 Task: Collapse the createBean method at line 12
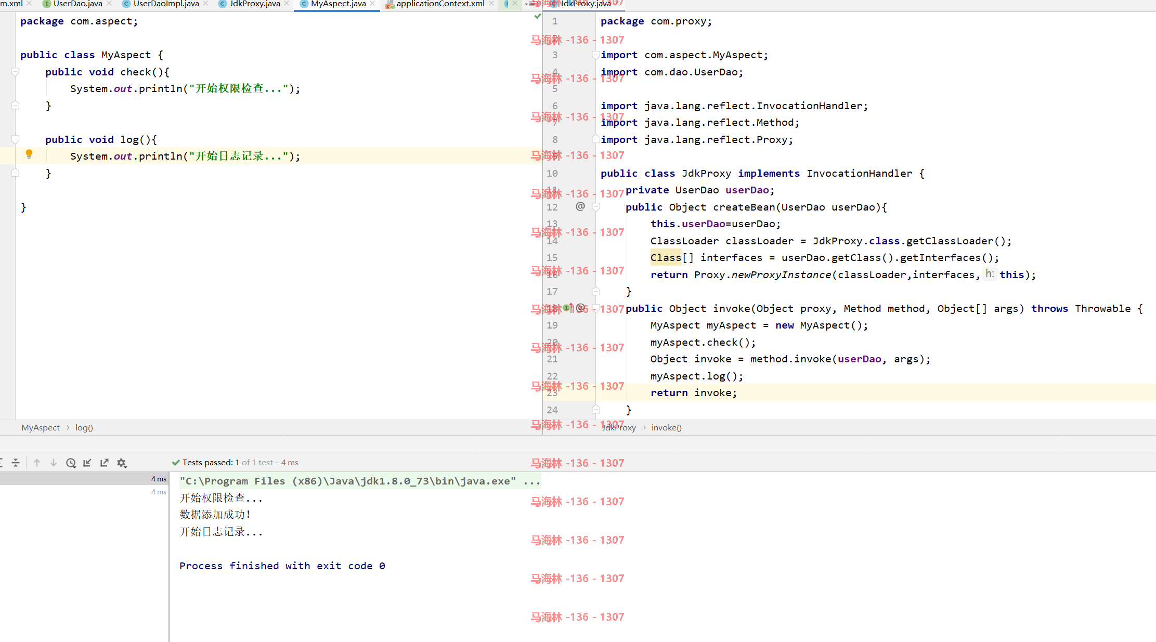pos(596,207)
